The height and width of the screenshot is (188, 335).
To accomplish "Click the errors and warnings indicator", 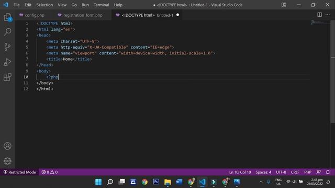I will 50,172.
